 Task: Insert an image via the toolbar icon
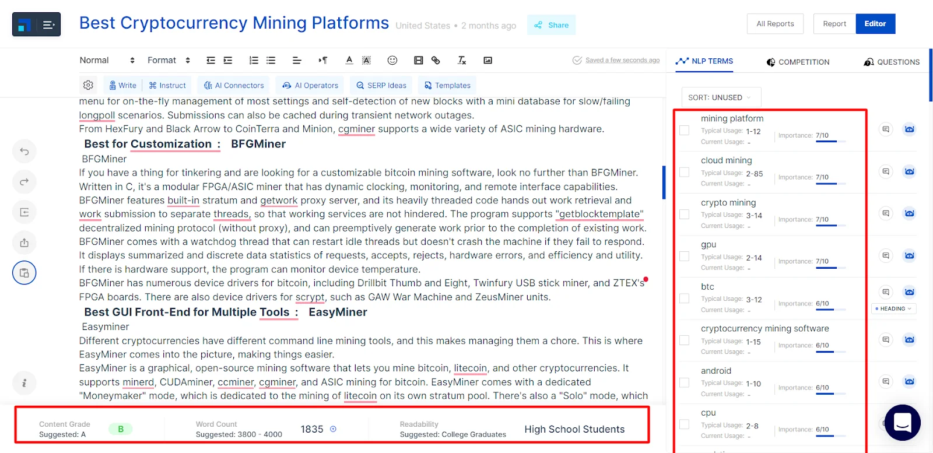pos(488,60)
